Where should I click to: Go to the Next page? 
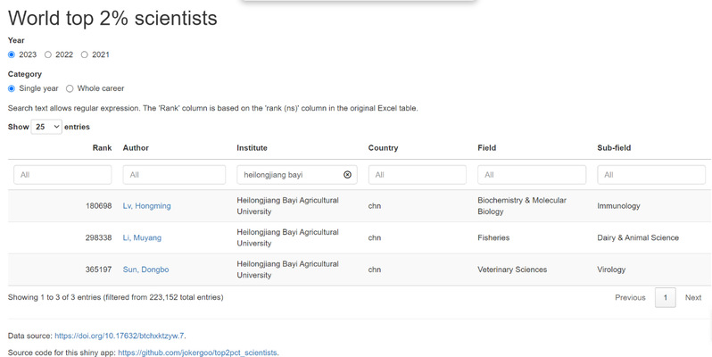[x=693, y=297]
